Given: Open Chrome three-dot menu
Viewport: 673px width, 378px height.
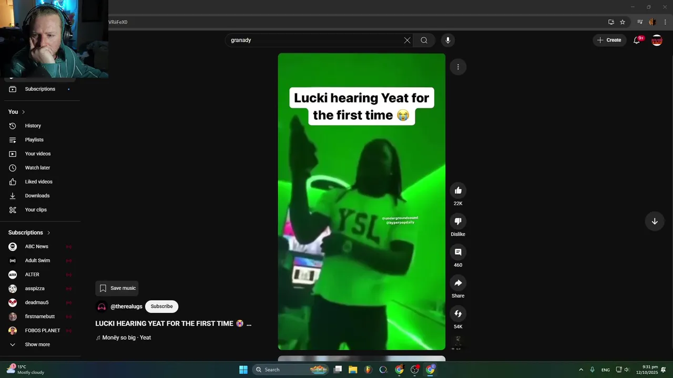Looking at the screenshot, I should (665, 22).
